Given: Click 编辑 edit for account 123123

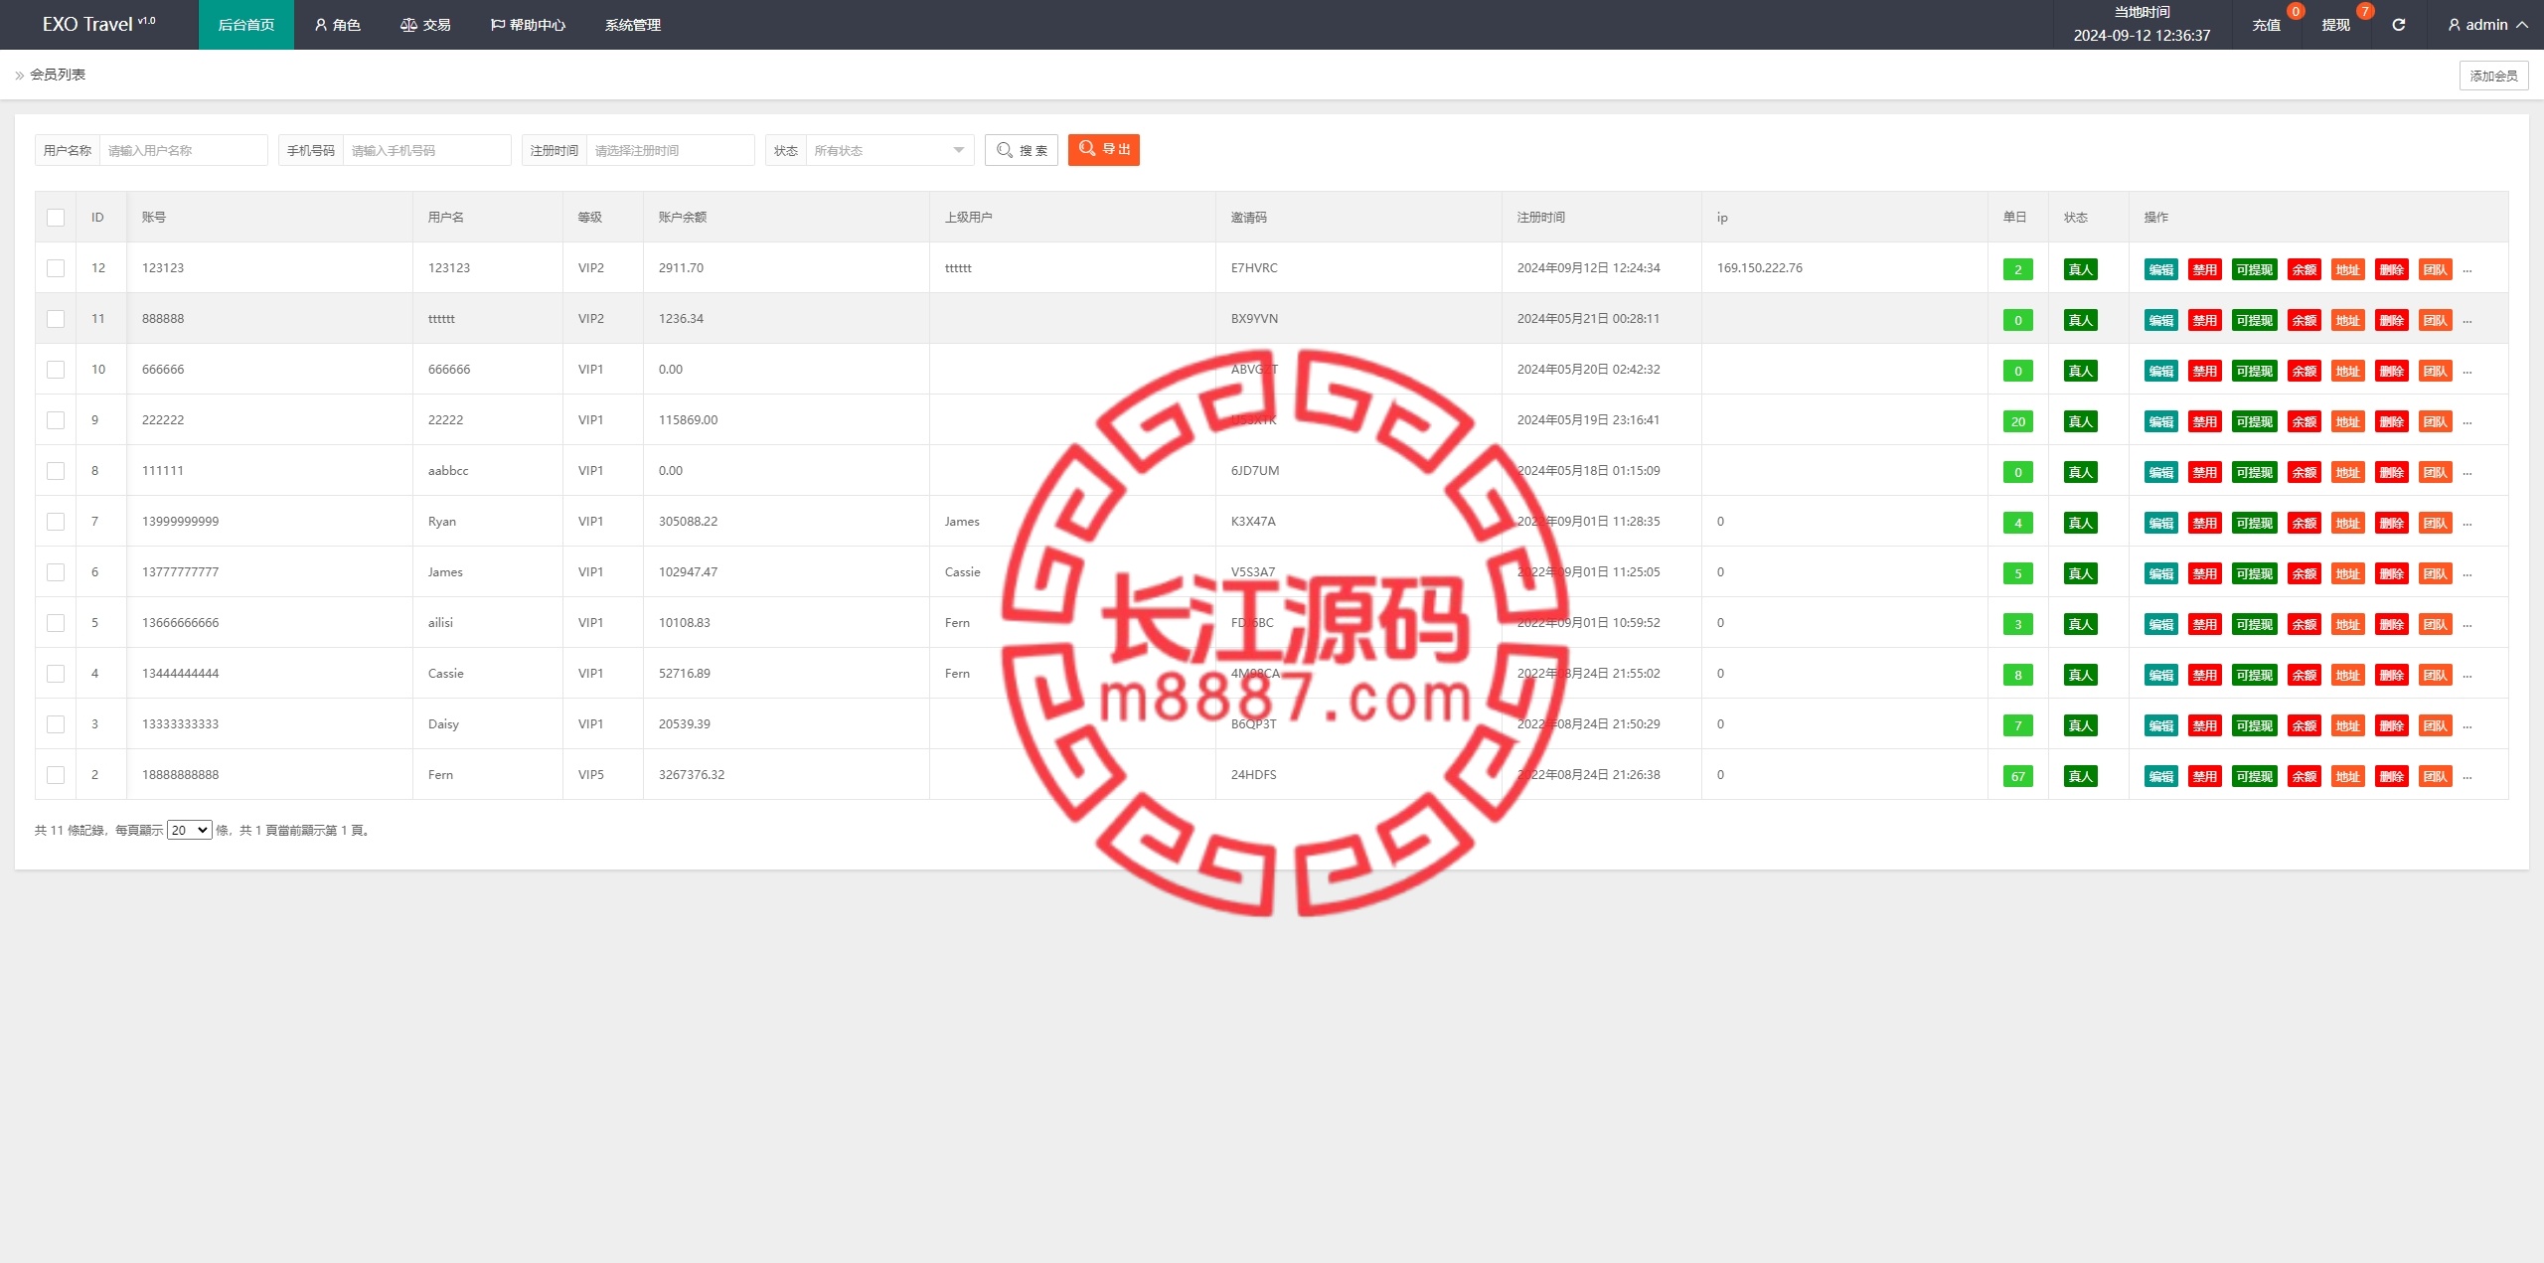Looking at the screenshot, I should (x=2160, y=269).
